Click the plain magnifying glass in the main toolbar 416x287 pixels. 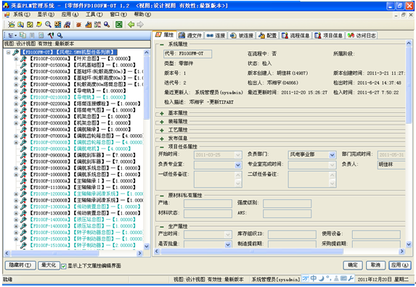tap(48, 25)
